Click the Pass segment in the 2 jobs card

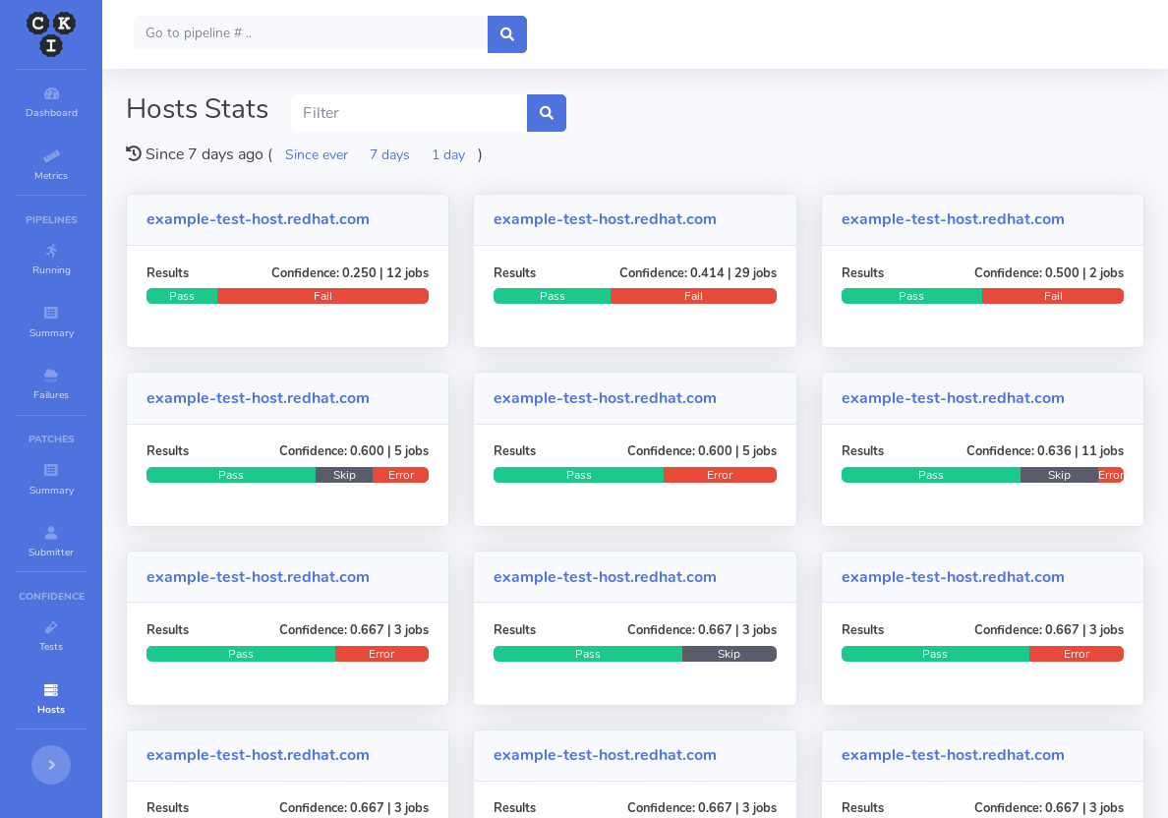(911, 296)
